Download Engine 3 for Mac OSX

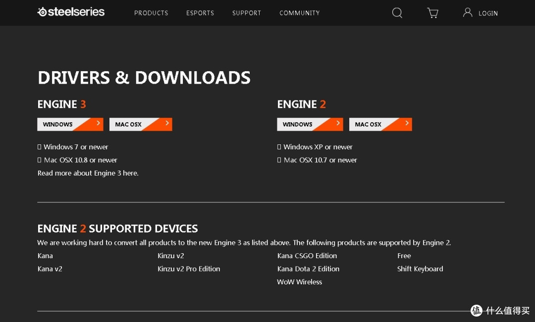click(141, 124)
